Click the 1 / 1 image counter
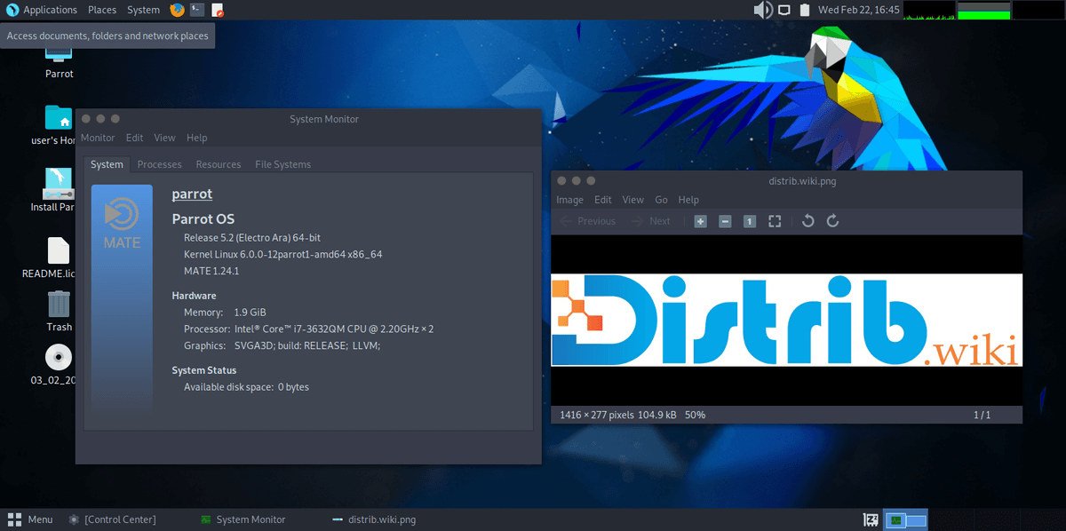The image size is (1066, 531). pos(982,415)
